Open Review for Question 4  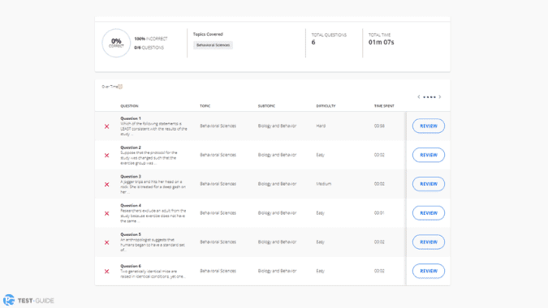[x=429, y=213]
